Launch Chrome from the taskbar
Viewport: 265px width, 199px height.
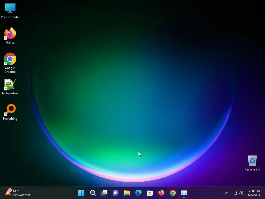point(173,193)
